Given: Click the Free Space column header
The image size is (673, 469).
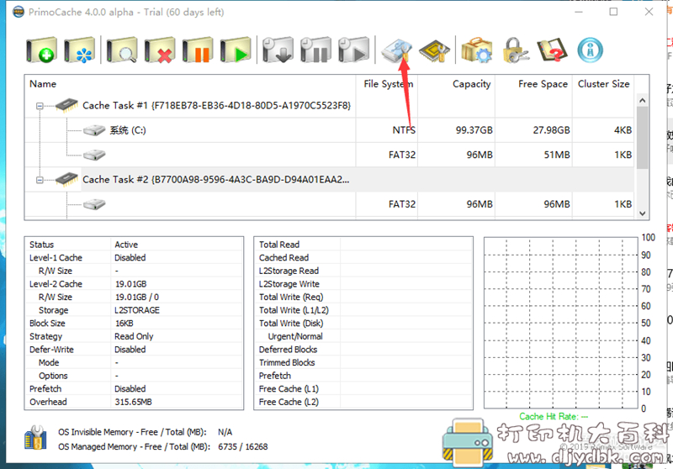Looking at the screenshot, I should pyautogui.click(x=533, y=84).
